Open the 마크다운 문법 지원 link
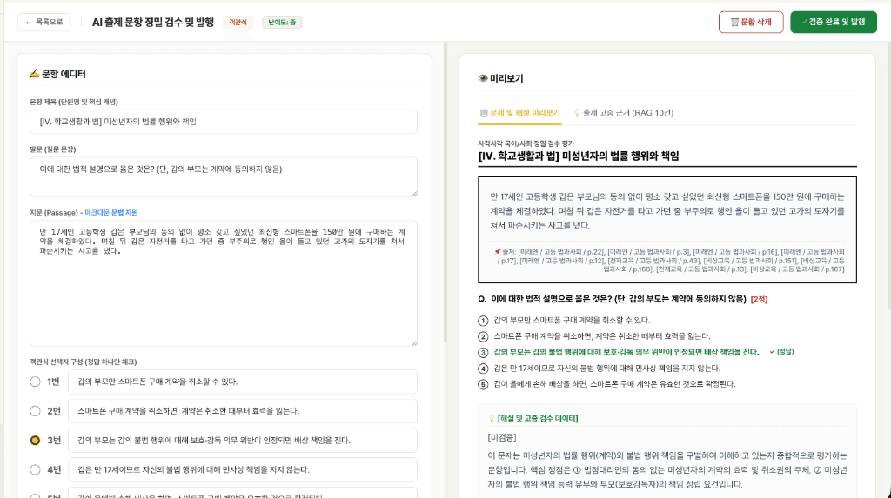 pos(111,212)
